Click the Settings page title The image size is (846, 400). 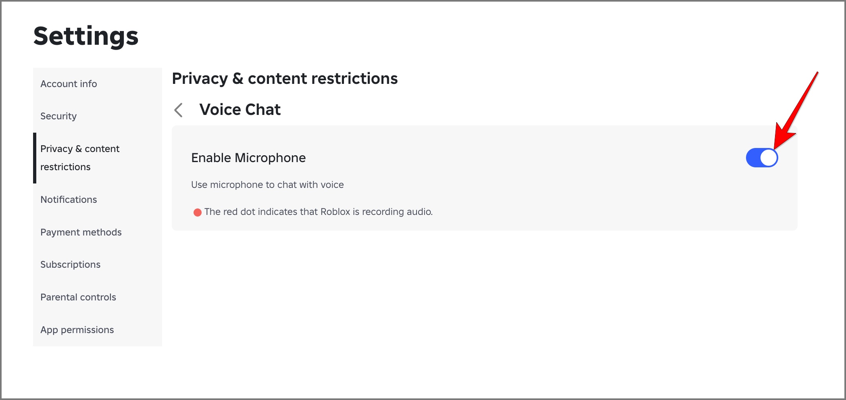tap(86, 36)
